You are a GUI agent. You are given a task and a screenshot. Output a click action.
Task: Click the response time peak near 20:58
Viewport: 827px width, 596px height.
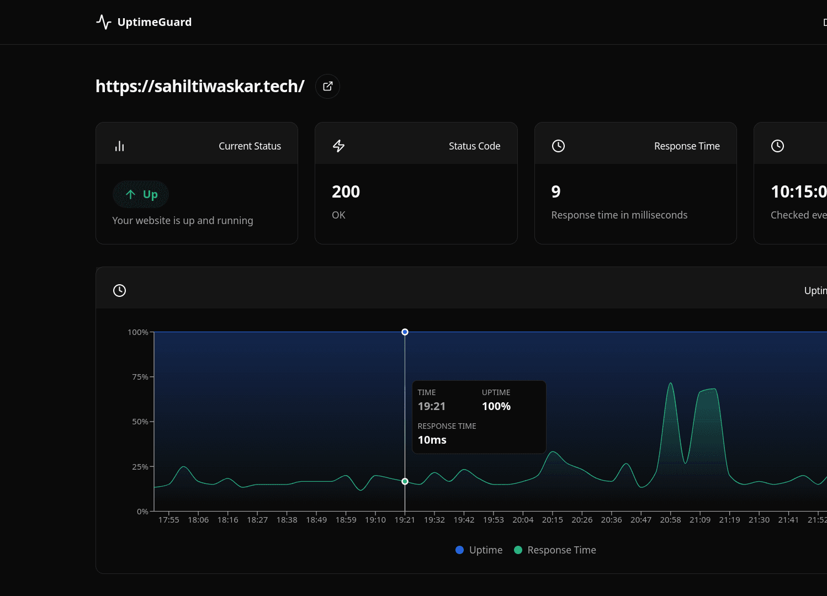(x=670, y=384)
